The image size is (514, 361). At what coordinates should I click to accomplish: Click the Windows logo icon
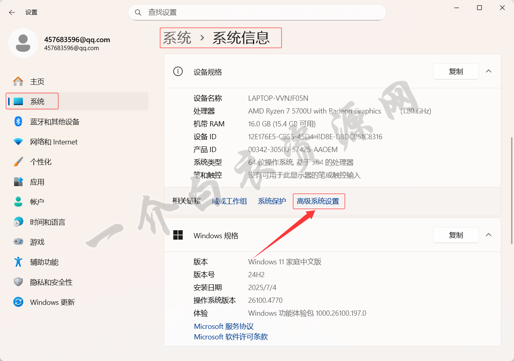click(x=178, y=235)
